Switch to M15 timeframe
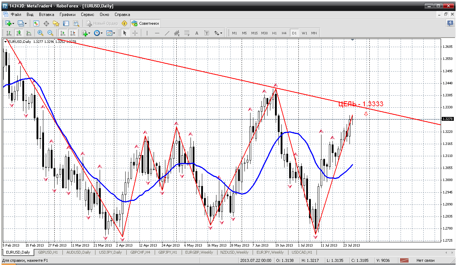457x265 pixels. [x=254, y=33]
